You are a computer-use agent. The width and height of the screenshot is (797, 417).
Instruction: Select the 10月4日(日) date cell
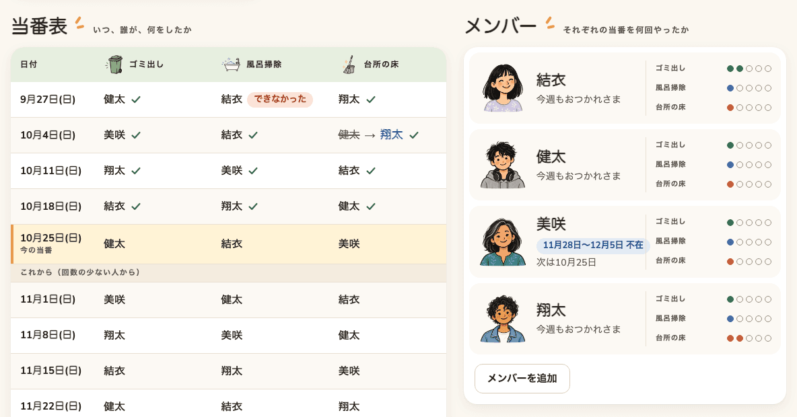[48, 135]
